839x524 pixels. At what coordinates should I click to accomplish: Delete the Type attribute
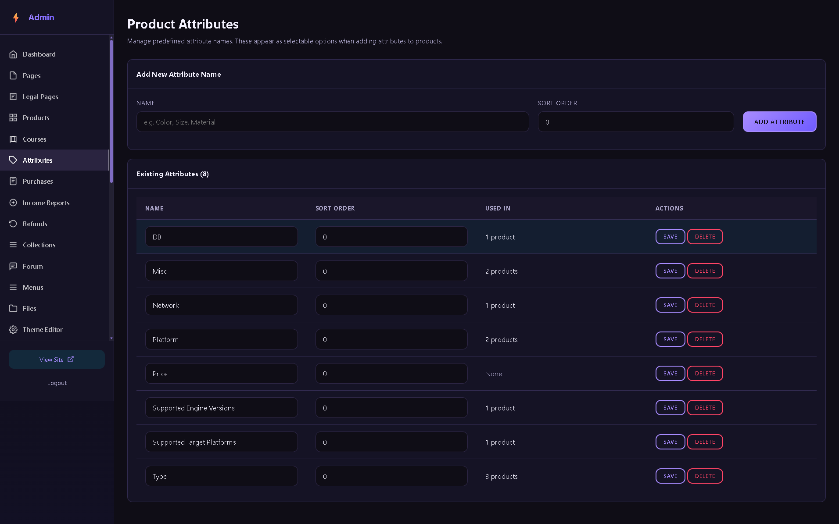(x=705, y=476)
